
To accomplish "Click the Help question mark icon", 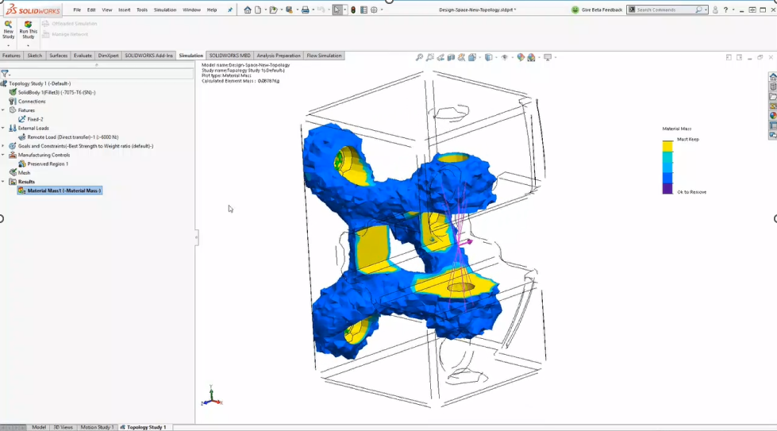I will [726, 10].
